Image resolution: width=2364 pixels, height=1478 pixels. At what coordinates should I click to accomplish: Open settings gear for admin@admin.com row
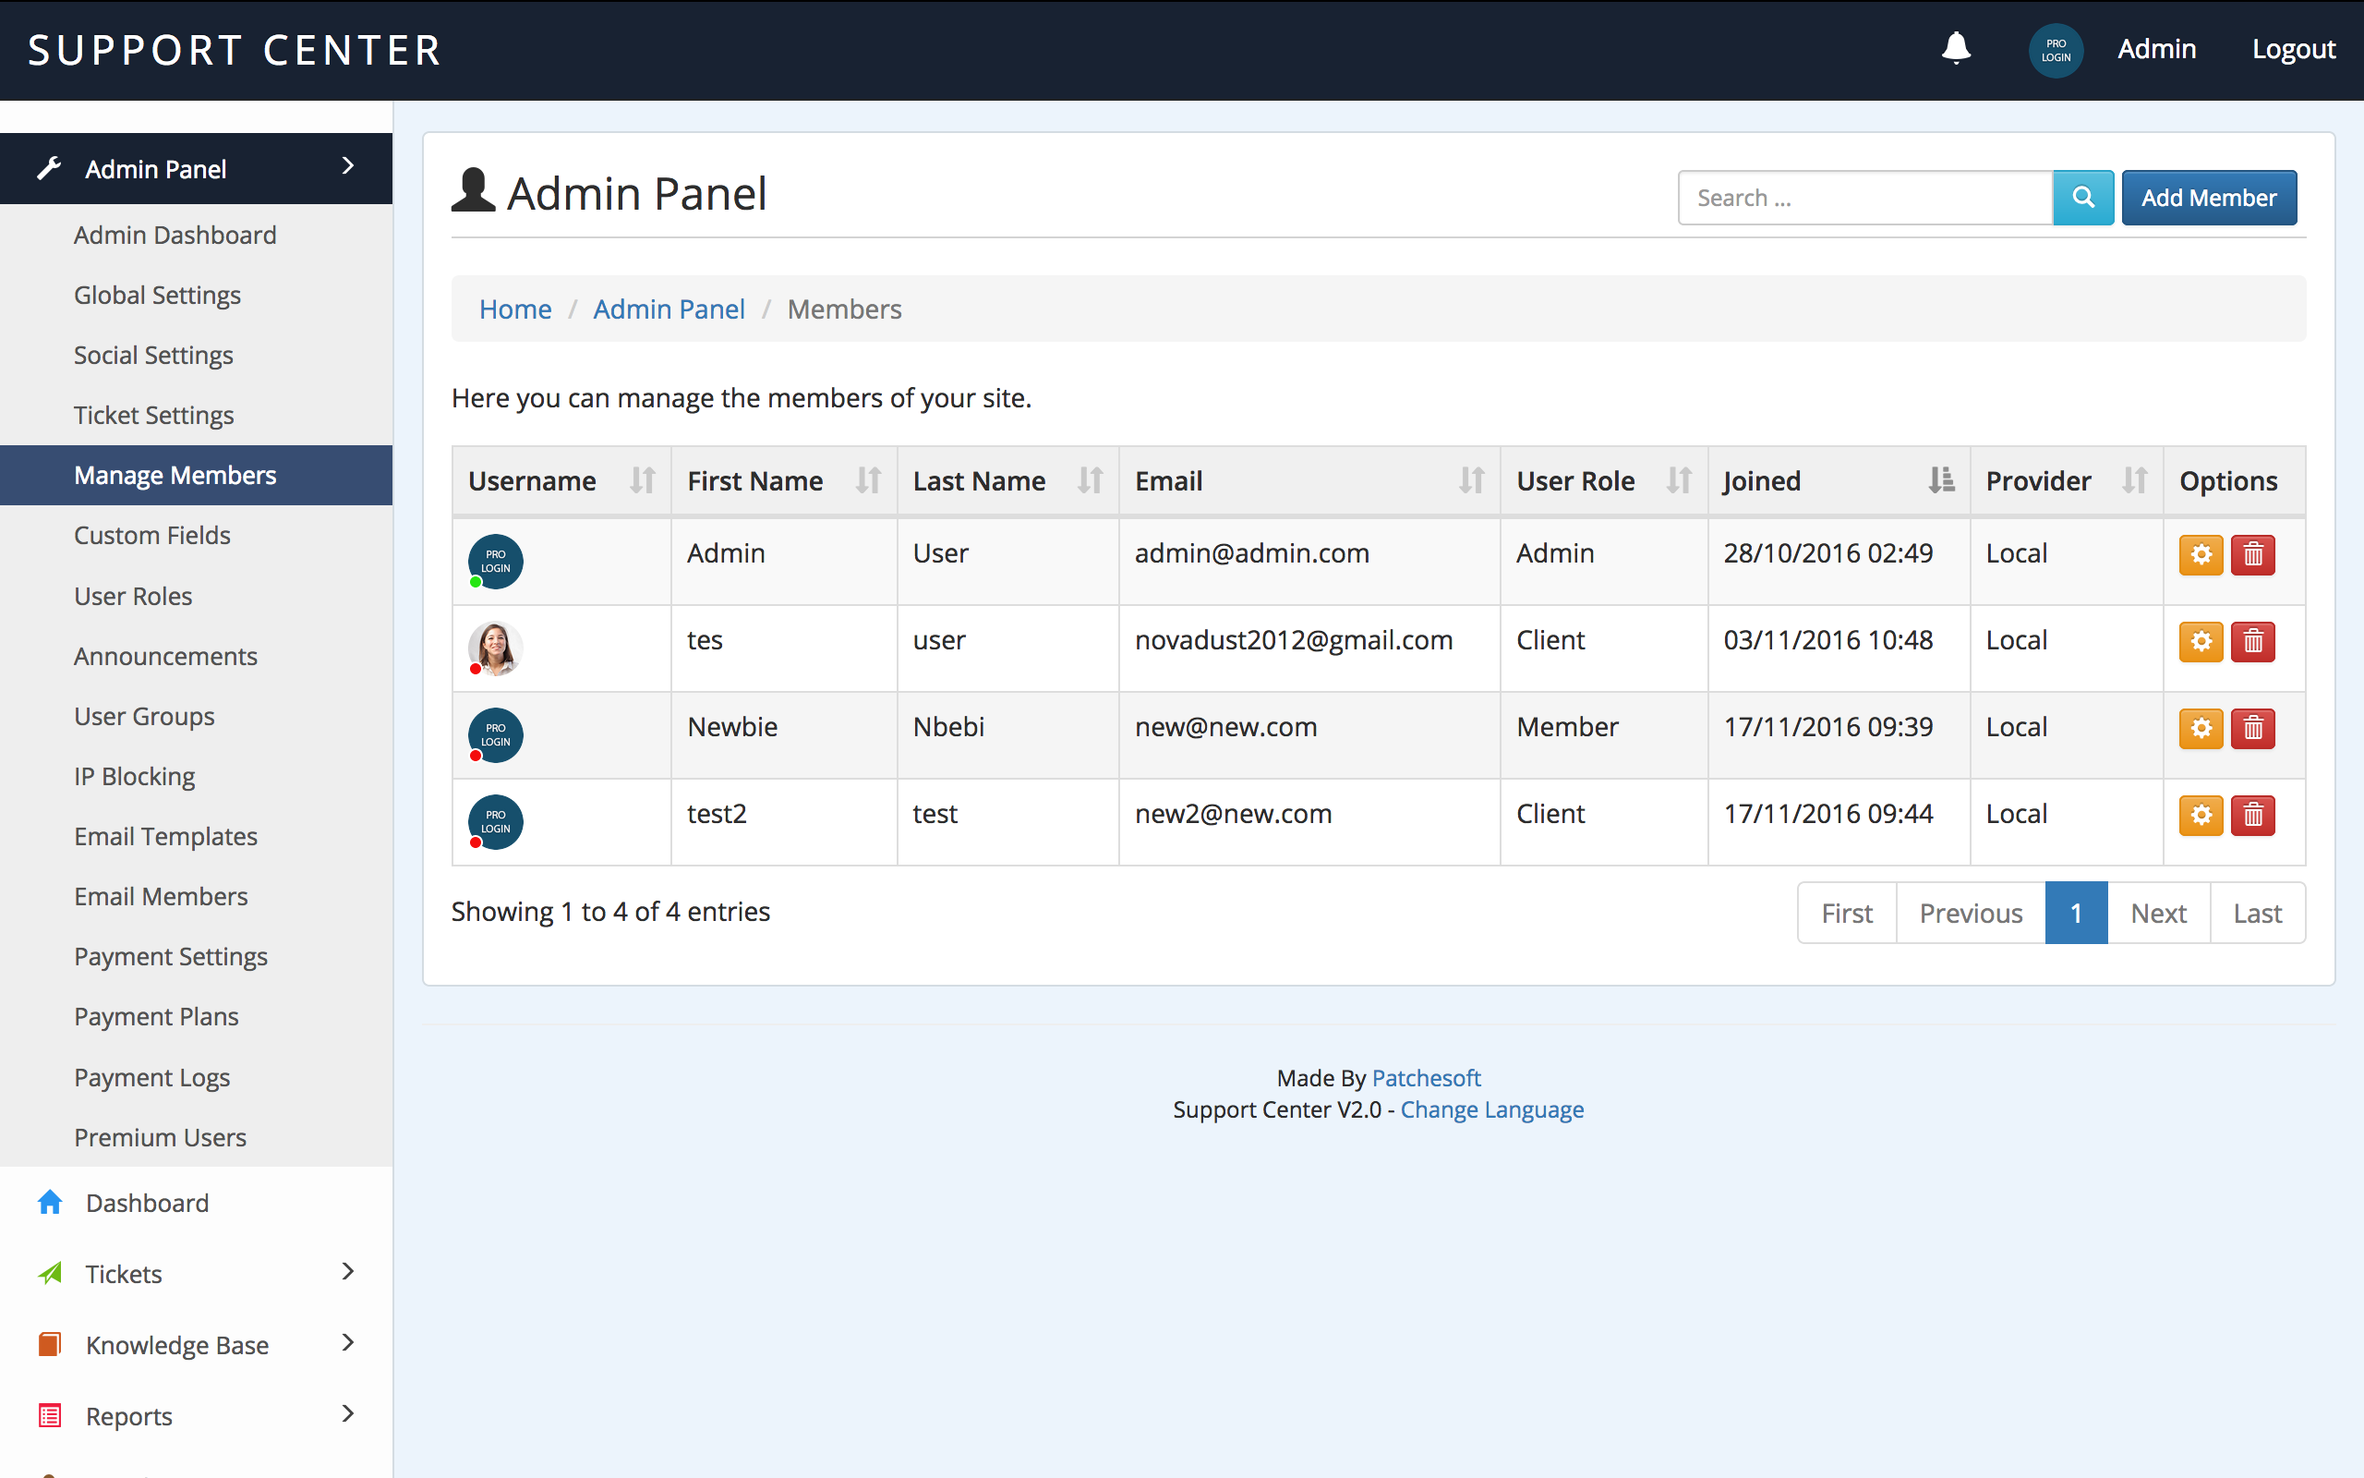tap(2201, 555)
